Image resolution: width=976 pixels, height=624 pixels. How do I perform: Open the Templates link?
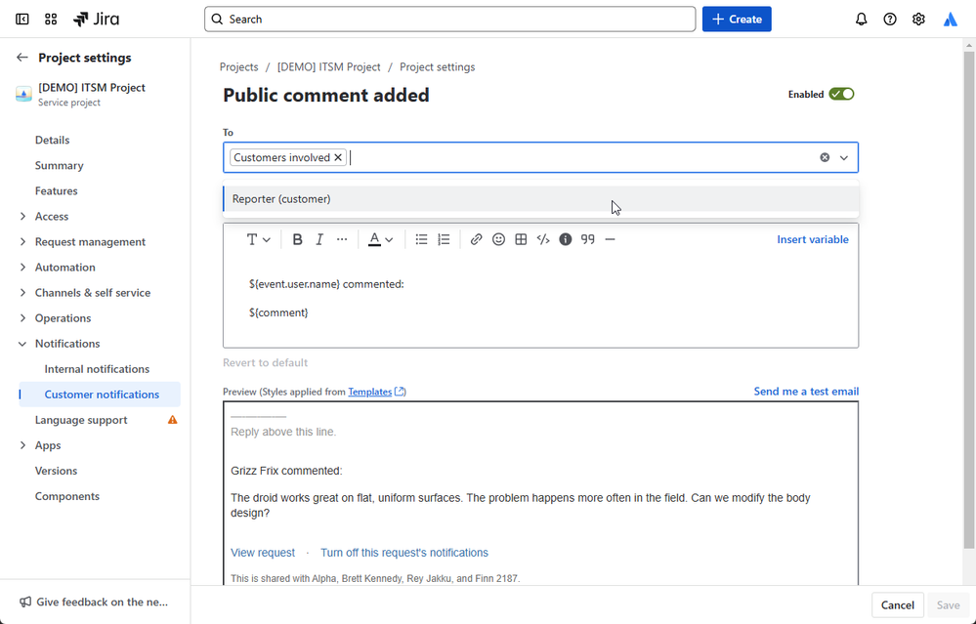pos(376,392)
